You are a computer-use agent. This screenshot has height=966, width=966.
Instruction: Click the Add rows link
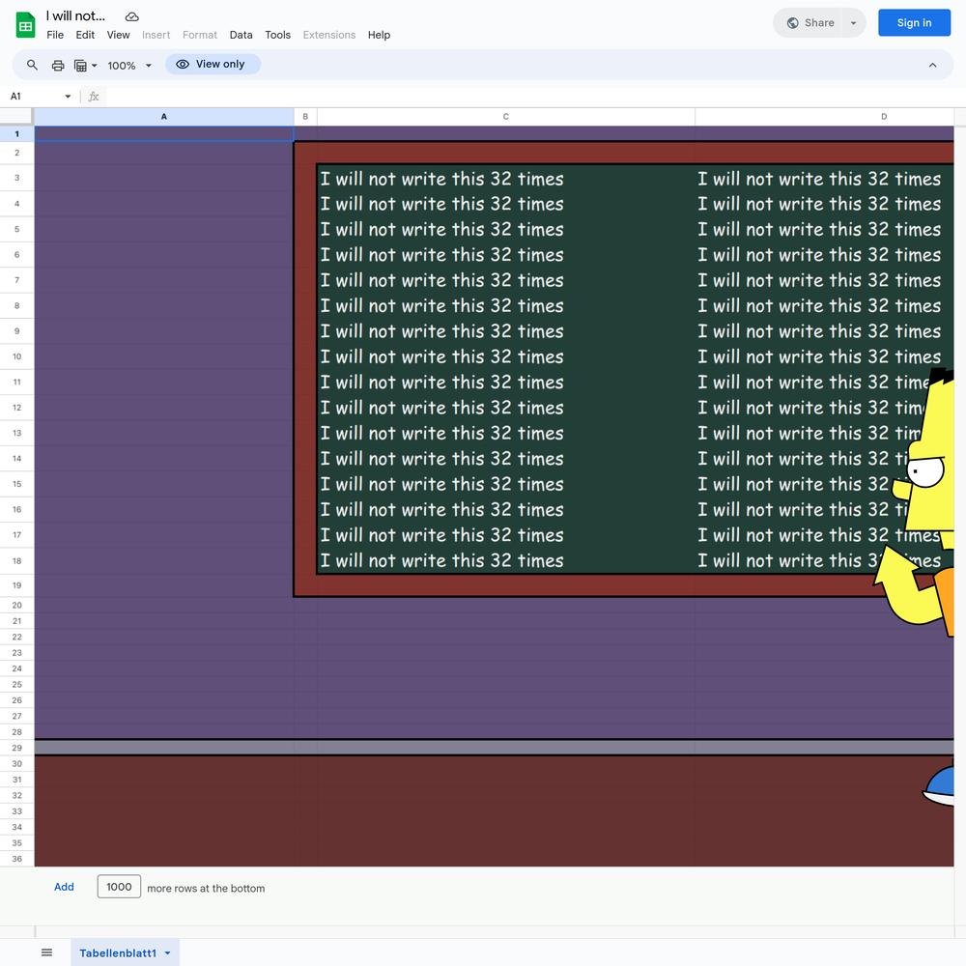[x=64, y=887]
